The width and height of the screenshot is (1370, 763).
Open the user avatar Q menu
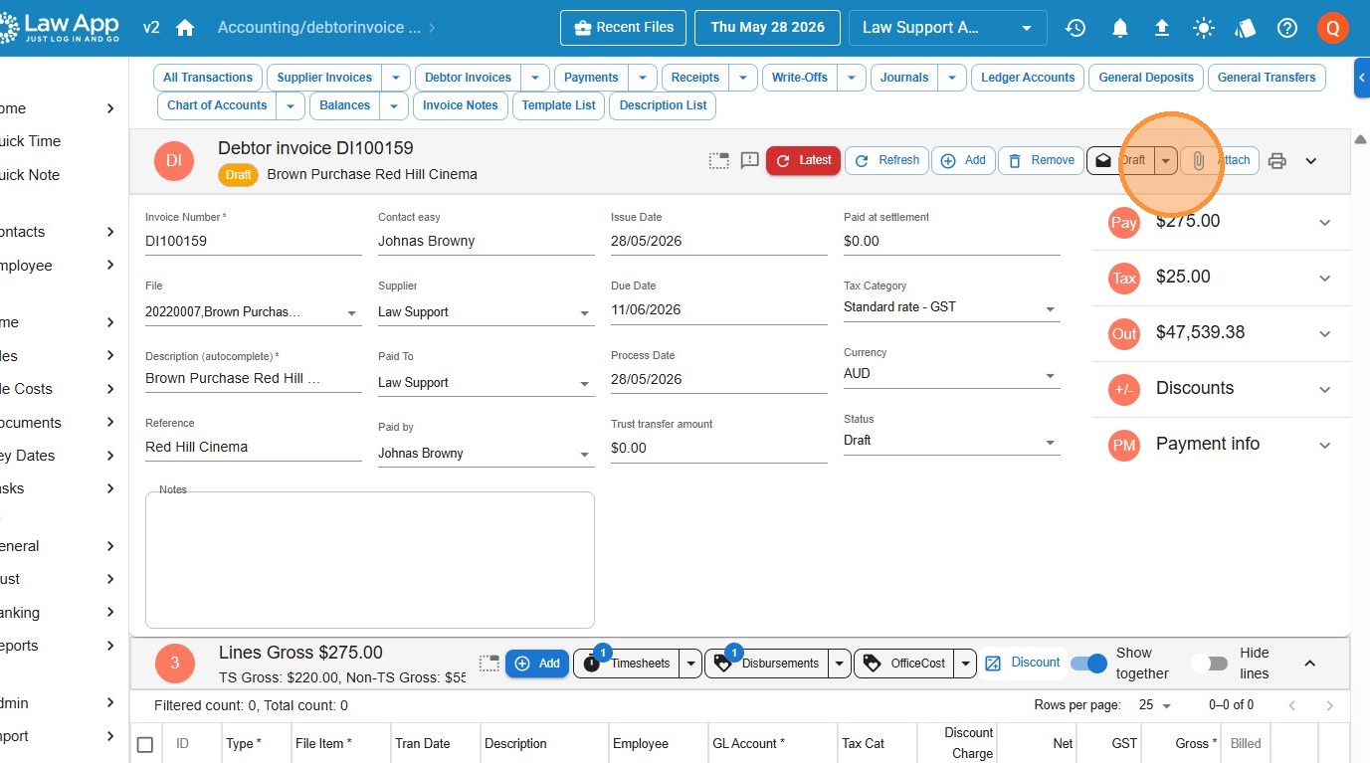[1332, 28]
